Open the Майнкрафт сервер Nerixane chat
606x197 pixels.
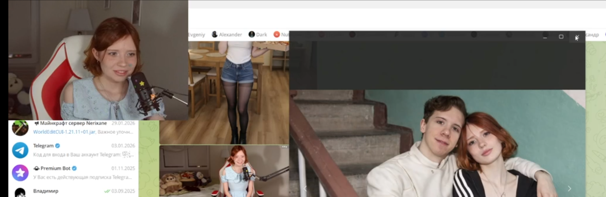click(73, 128)
